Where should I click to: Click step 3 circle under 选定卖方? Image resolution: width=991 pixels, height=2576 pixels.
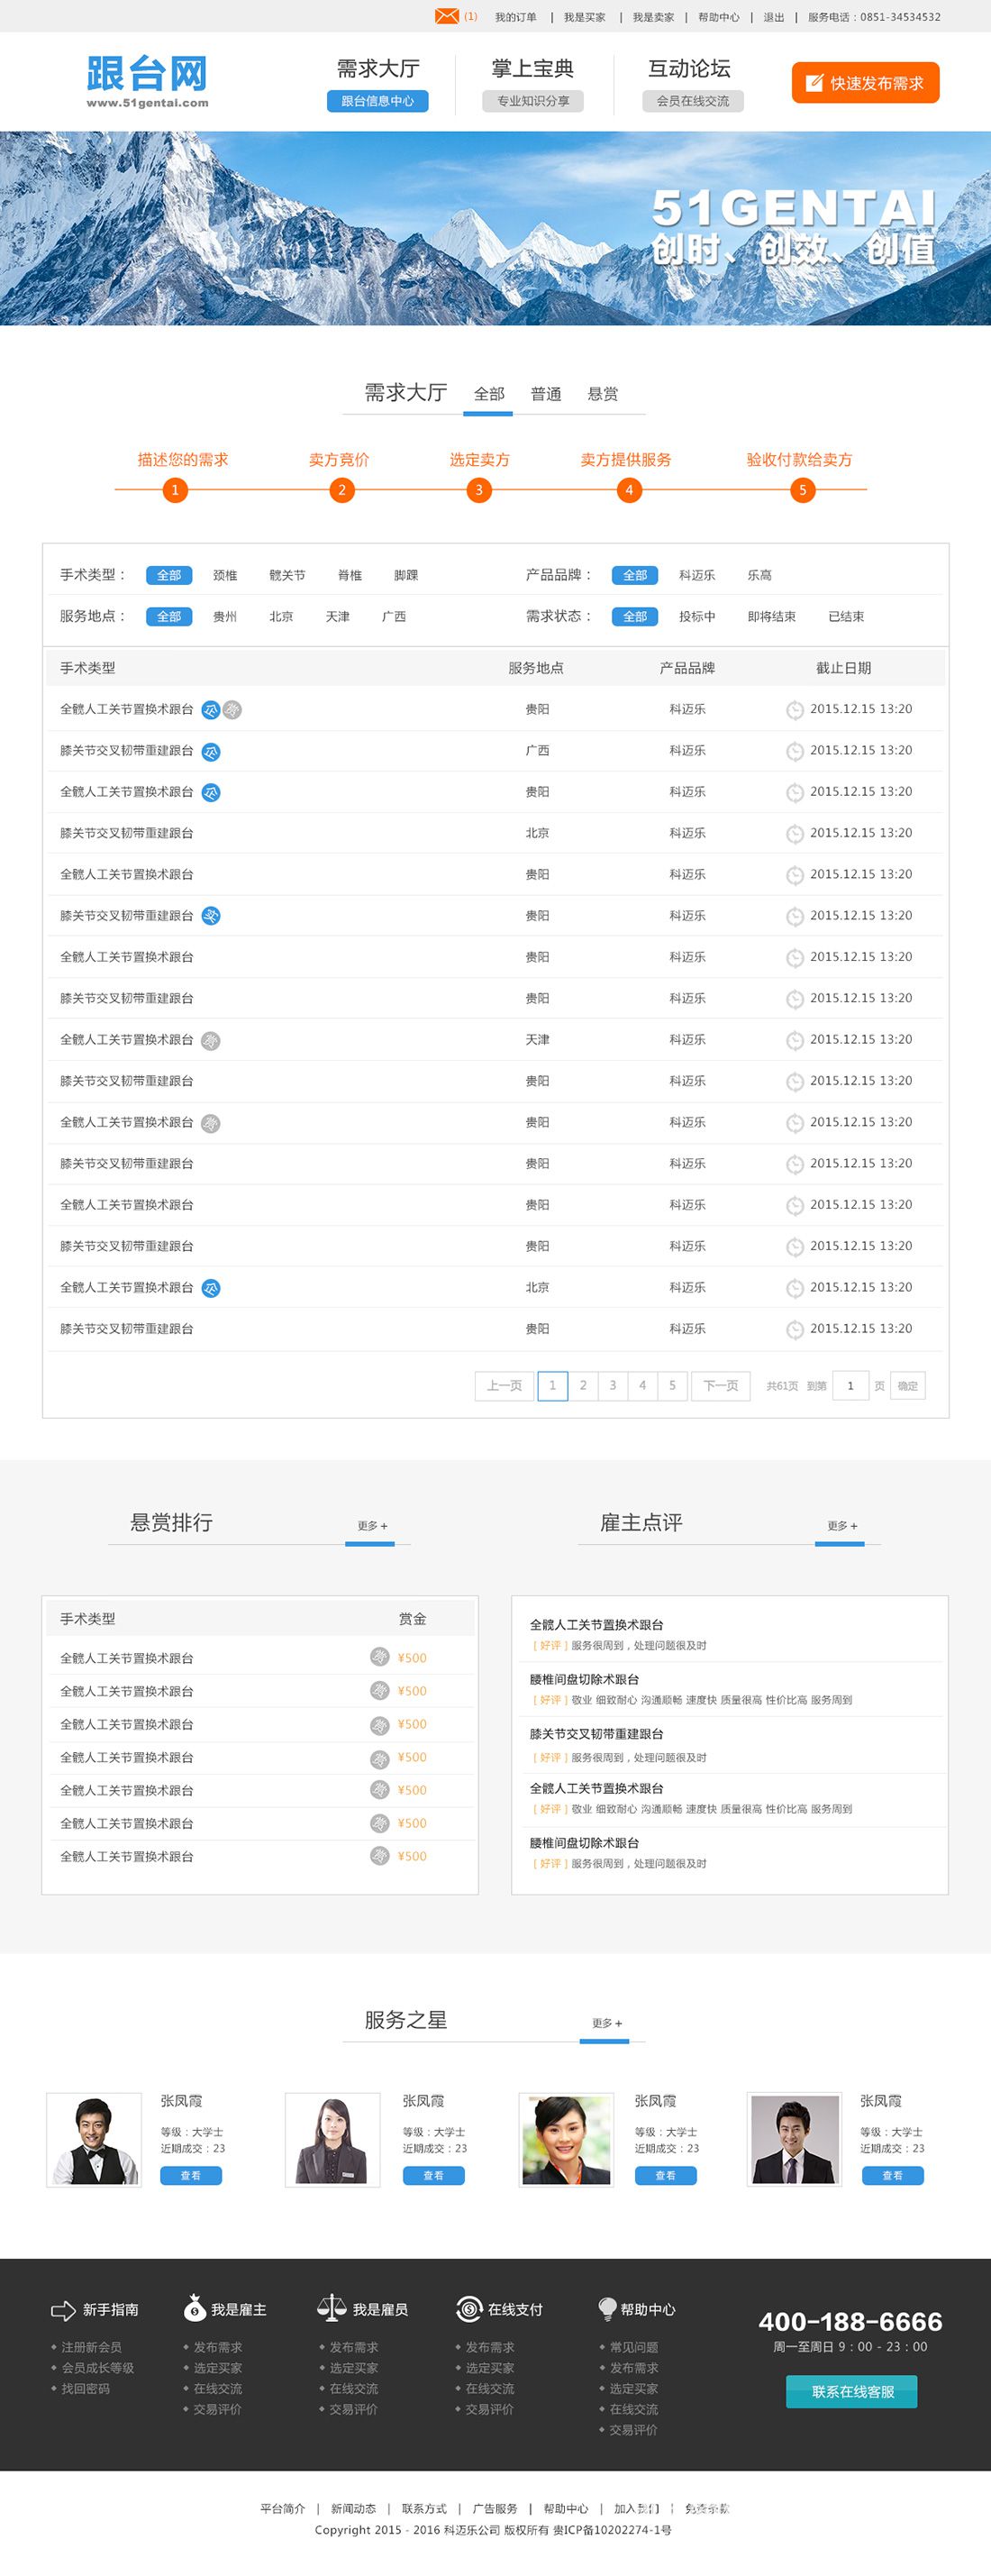pos(479,490)
